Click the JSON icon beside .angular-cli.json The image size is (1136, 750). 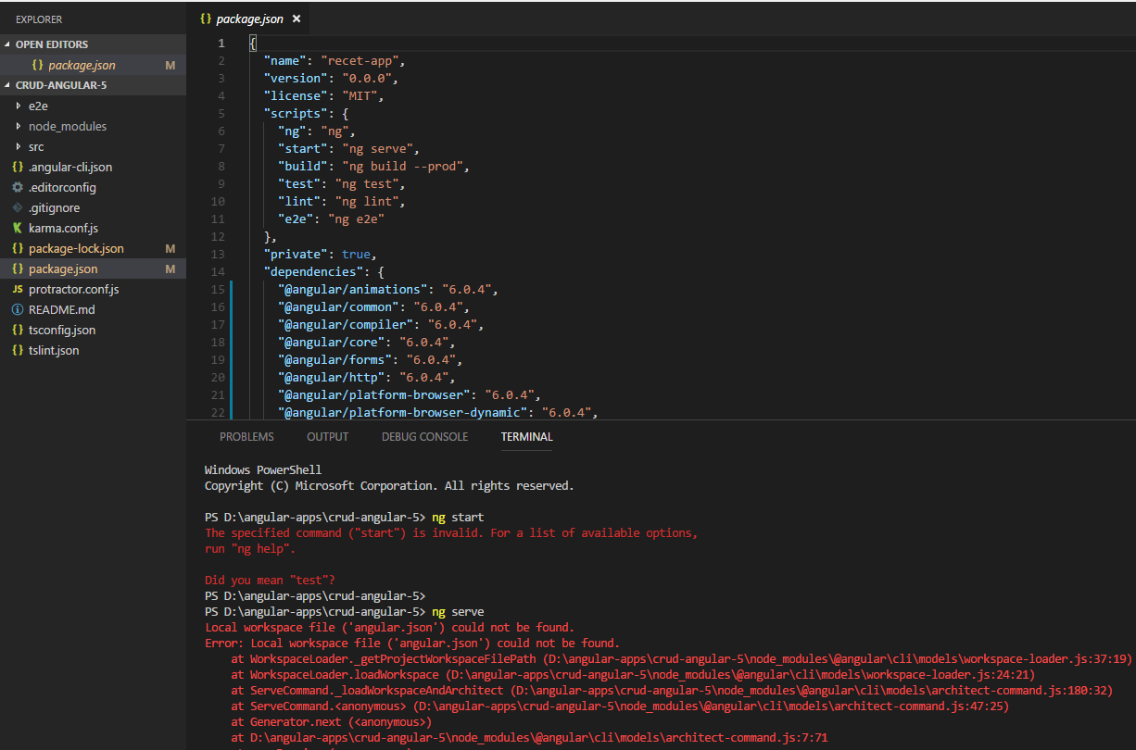(x=17, y=167)
